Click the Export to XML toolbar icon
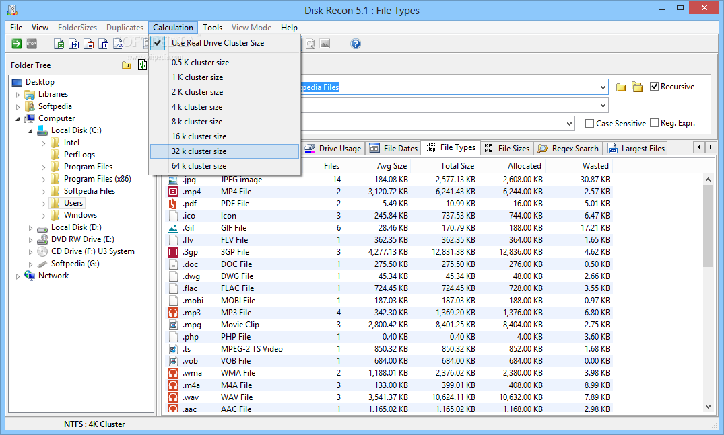724x435 pixels. 119,44
